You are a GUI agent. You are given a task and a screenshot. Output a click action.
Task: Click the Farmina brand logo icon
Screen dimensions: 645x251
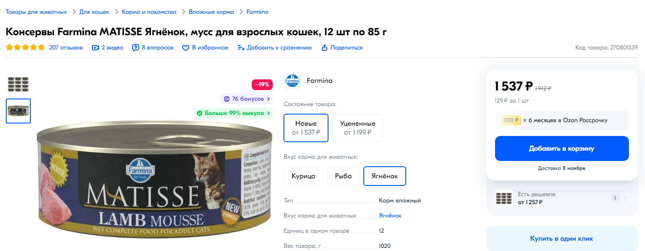[292, 81]
